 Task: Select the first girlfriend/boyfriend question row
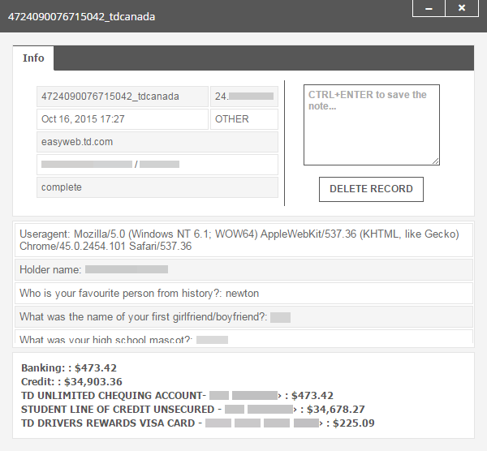[x=243, y=316]
